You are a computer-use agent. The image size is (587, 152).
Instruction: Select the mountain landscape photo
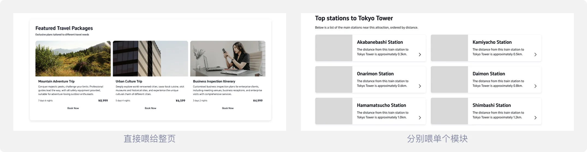point(73,59)
